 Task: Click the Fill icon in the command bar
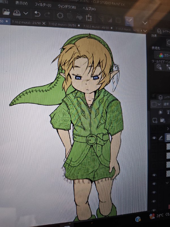pyautogui.click(x=79, y=17)
